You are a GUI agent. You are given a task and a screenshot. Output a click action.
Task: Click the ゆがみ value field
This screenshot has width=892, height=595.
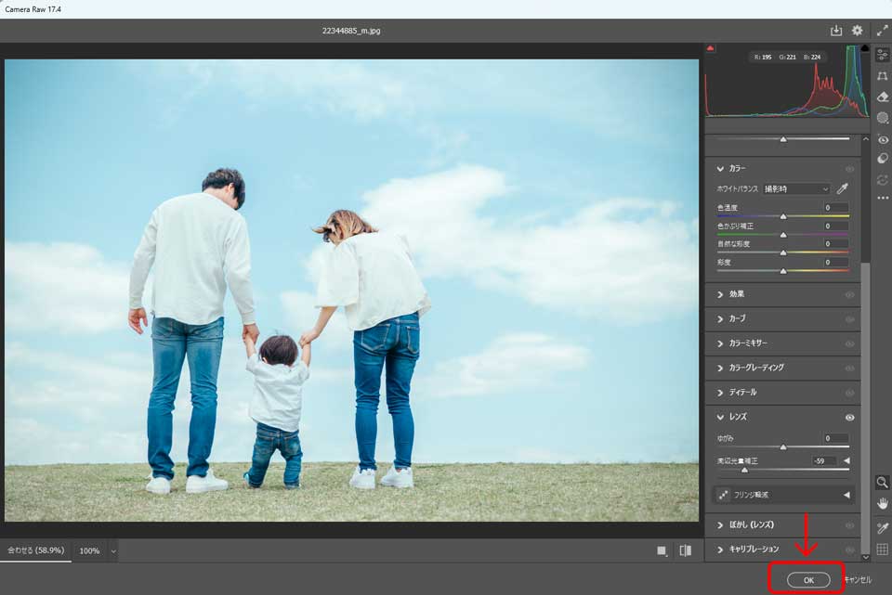835,438
